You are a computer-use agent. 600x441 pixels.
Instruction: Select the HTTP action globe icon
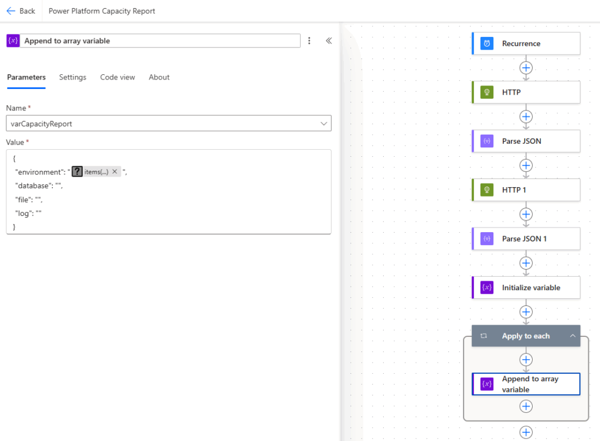pyautogui.click(x=486, y=92)
